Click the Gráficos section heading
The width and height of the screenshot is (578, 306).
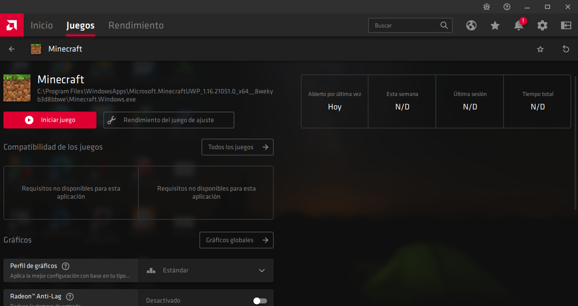click(17, 240)
